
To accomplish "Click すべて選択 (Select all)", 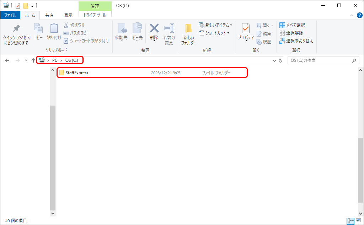I will coord(292,25).
